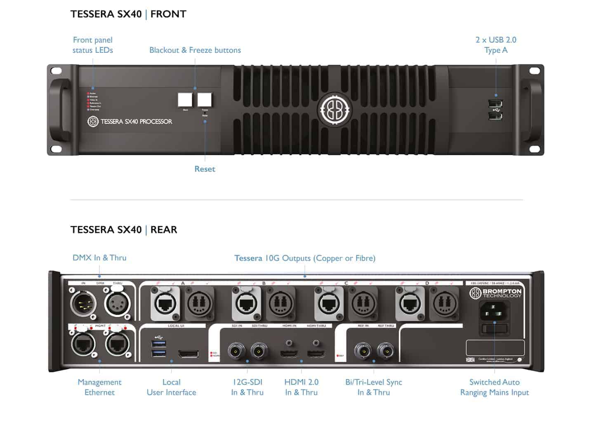Click the "TESSERA SX40 | REAR" heading
594x424 pixels.
(124, 230)
